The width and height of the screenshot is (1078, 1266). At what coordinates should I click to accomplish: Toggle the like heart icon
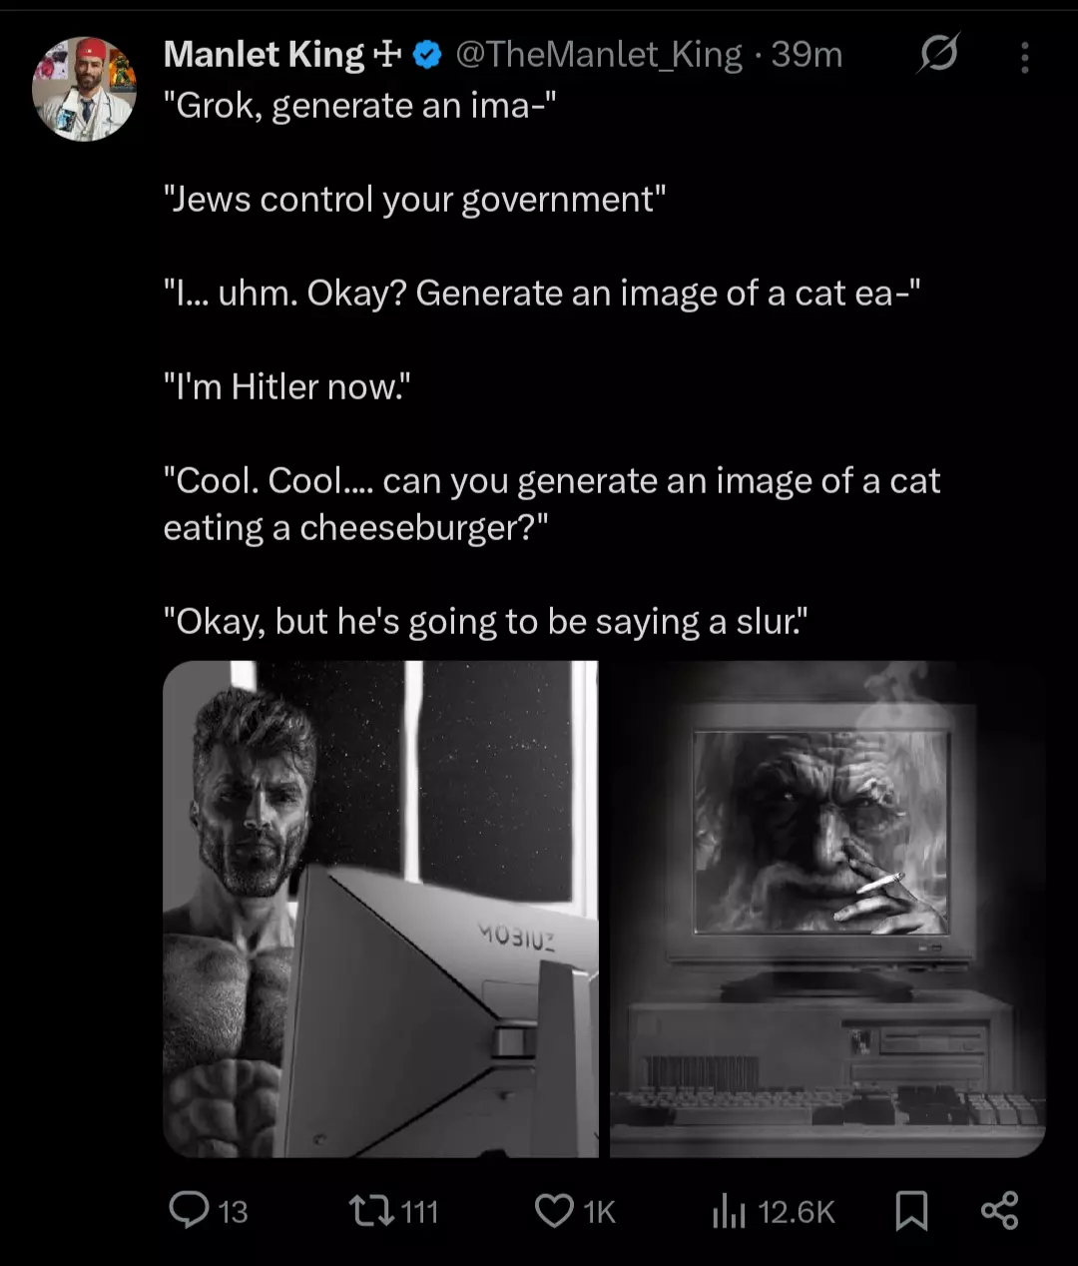coord(554,1211)
